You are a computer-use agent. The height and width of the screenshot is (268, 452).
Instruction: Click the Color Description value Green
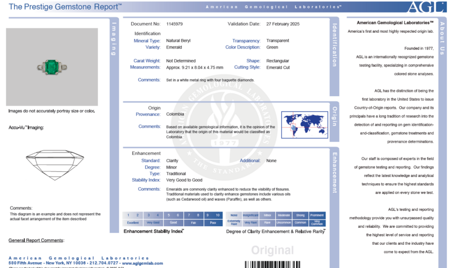pyautogui.click(x=272, y=47)
